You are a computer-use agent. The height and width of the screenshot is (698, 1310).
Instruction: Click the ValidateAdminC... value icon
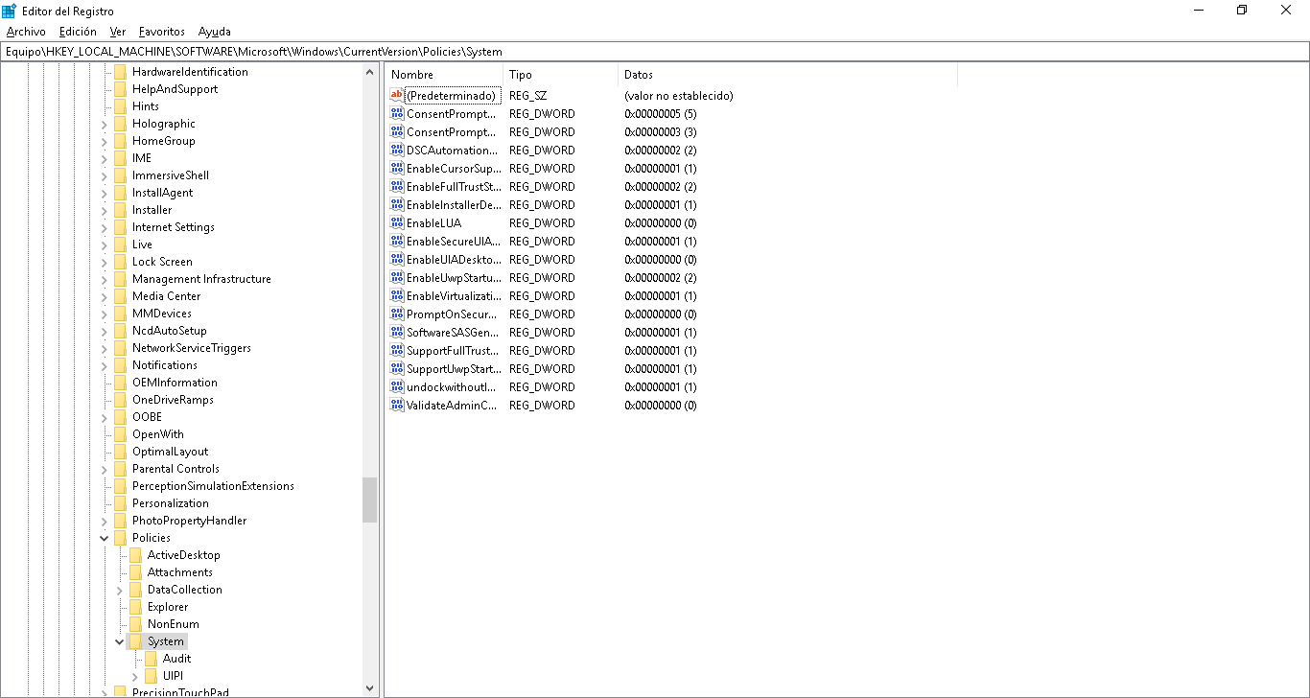pyautogui.click(x=397, y=406)
